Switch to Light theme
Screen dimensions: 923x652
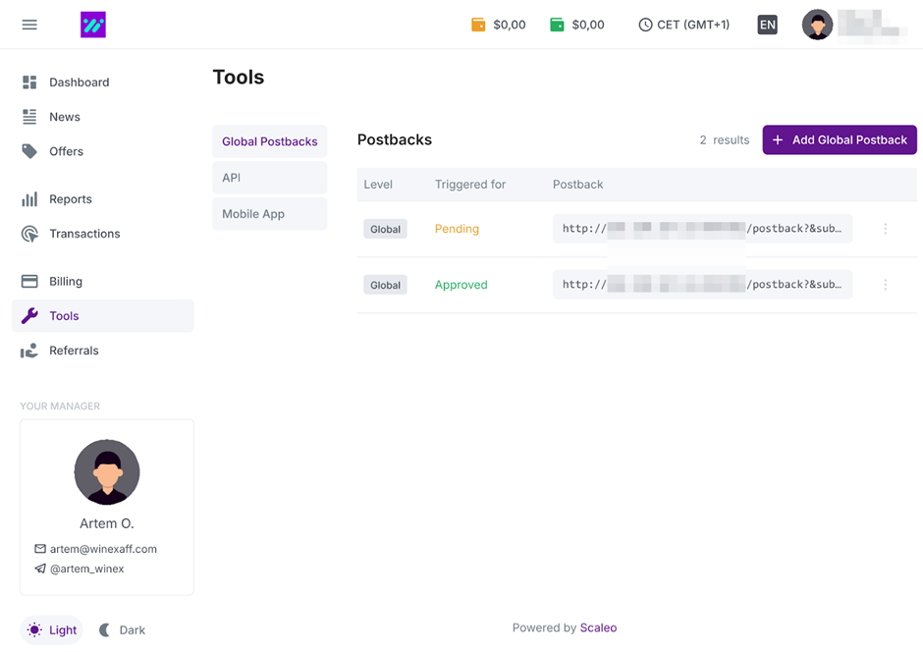click(52, 630)
